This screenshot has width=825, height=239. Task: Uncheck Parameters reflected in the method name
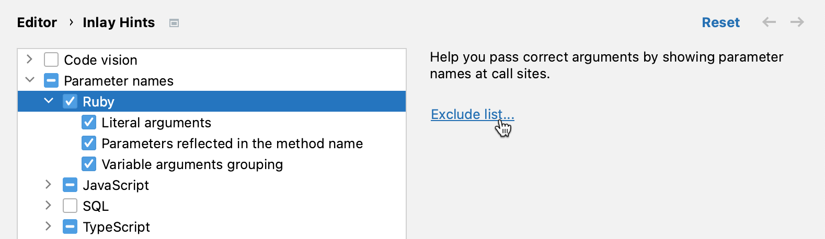point(89,144)
